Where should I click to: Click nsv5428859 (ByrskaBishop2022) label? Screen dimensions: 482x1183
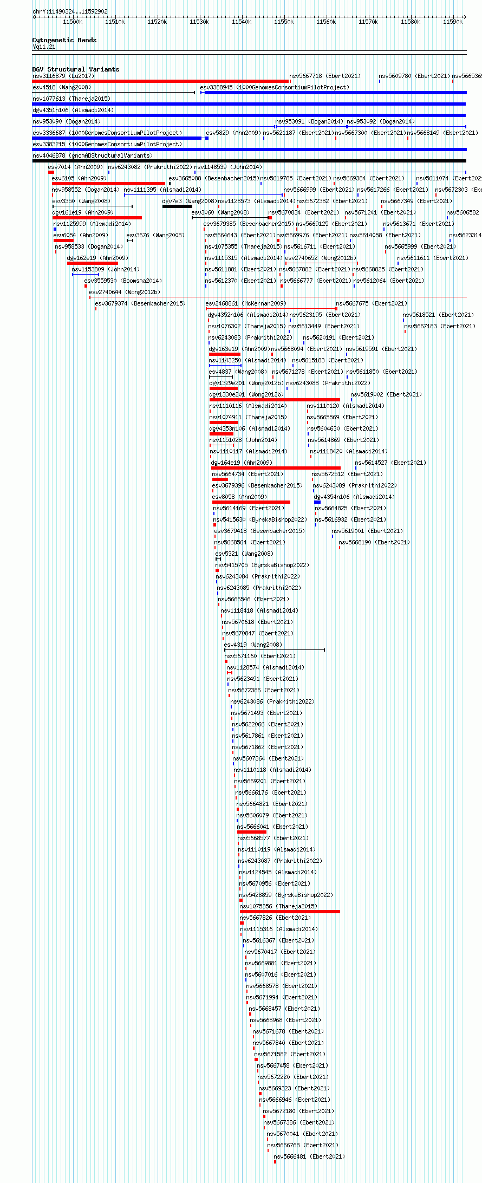coord(286,895)
